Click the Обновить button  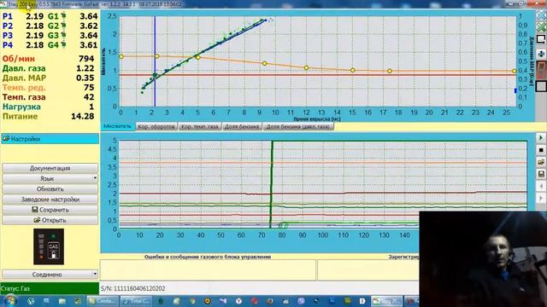click(50, 189)
